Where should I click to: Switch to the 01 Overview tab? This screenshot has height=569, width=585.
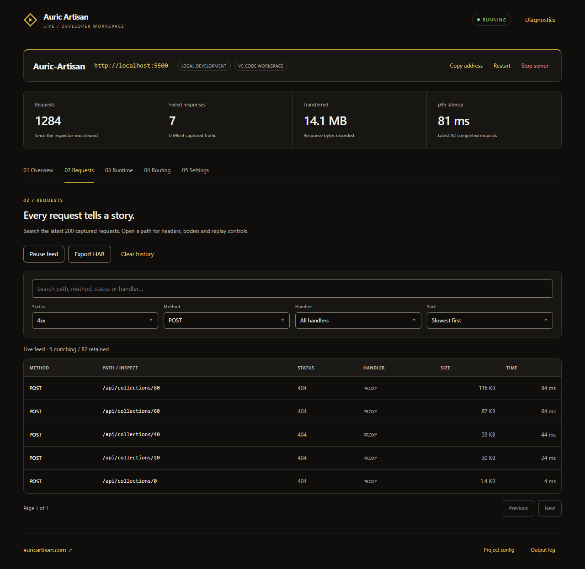pos(38,170)
